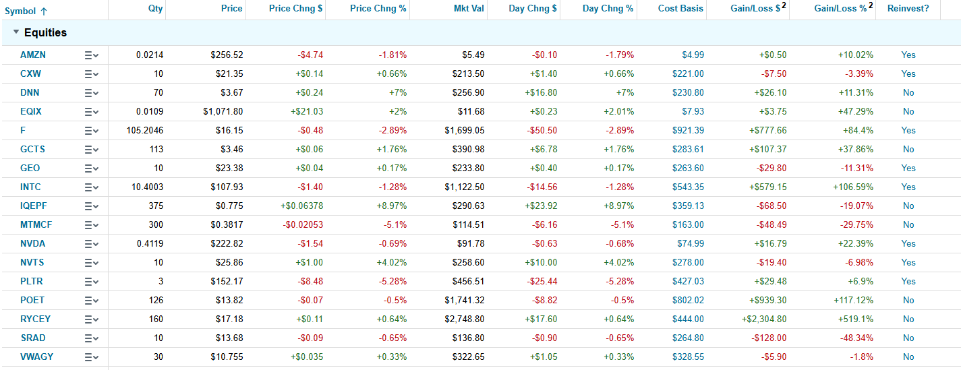Screen dimensions: 961x370
Task: Open the INTC symbol link
Action: (31, 187)
